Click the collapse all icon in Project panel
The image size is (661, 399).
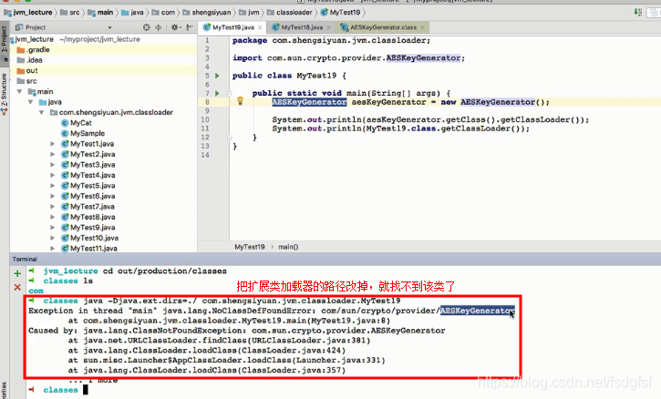click(x=158, y=27)
